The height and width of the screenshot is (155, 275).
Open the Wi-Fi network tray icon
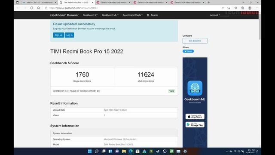[x=235, y=151]
